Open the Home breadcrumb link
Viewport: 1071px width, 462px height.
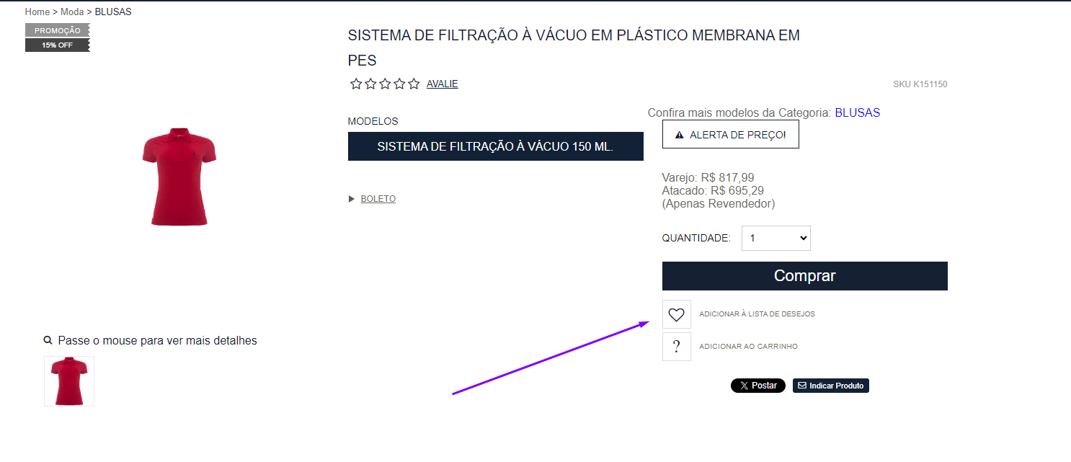[37, 12]
